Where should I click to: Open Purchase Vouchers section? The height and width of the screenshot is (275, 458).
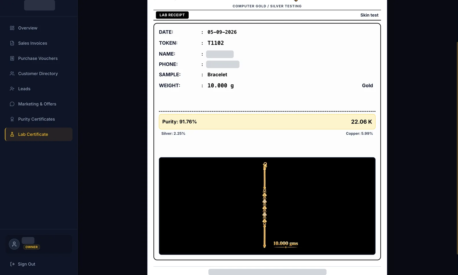39,58
